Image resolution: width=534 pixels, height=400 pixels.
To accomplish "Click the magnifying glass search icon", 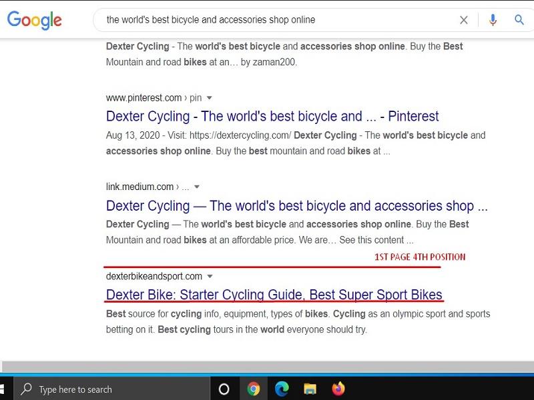I will tap(519, 21).
